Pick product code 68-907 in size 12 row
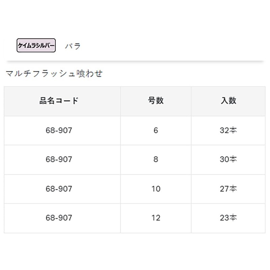The image size is (270, 270). 59,218
